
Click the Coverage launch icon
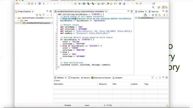tap(88, 4)
